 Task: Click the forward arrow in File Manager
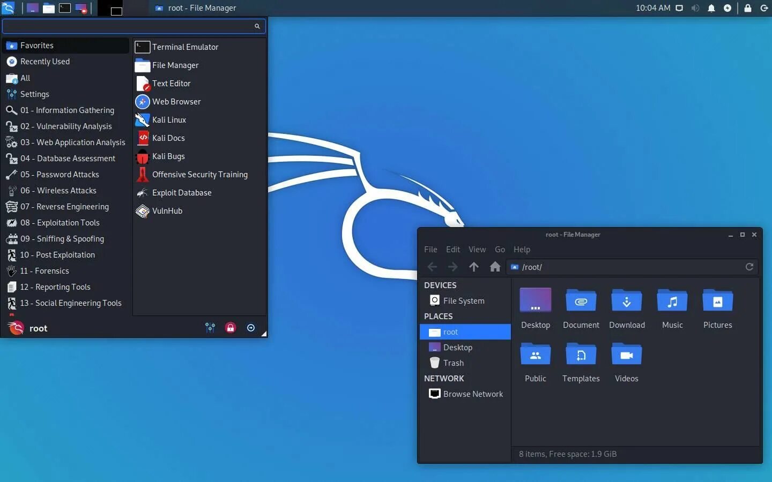[453, 267]
